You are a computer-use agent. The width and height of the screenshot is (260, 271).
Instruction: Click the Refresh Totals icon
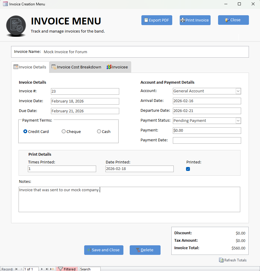pyautogui.click(x=221, y=260)
